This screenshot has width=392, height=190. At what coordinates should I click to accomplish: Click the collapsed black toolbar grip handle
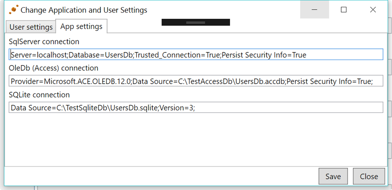point(196,23)
